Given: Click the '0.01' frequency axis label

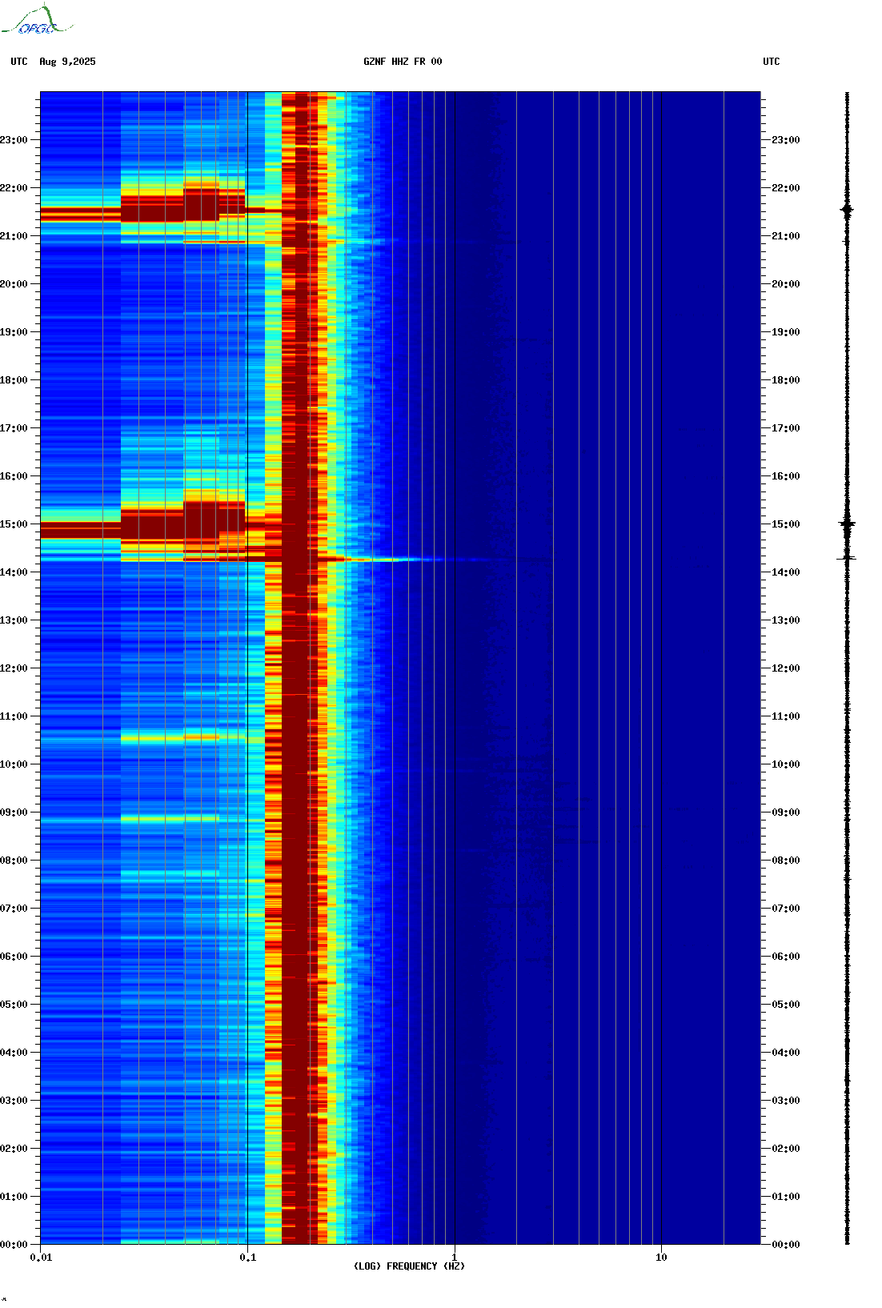Looking at the screenshot, I should [41, 1258].
